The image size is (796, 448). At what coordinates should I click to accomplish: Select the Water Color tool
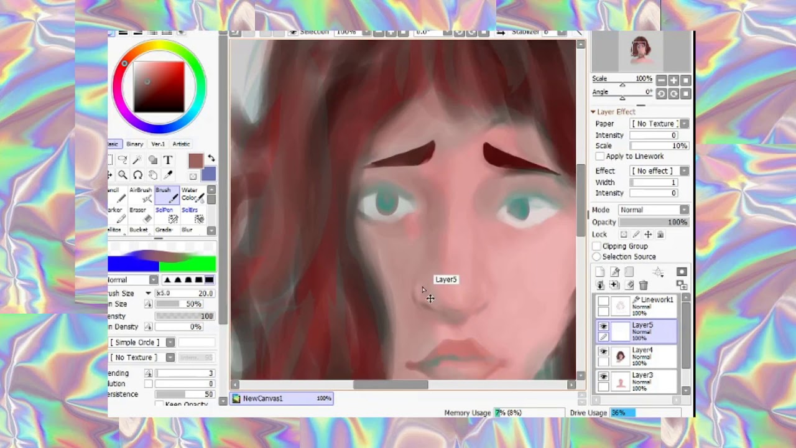point(193,195)
